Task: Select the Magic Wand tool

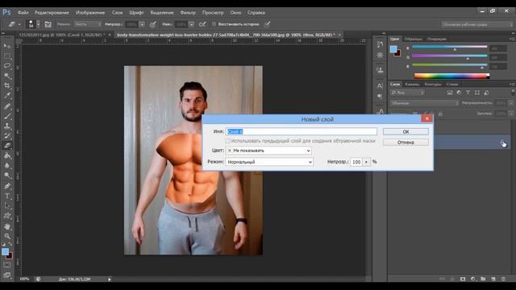Action: [7, 76]
